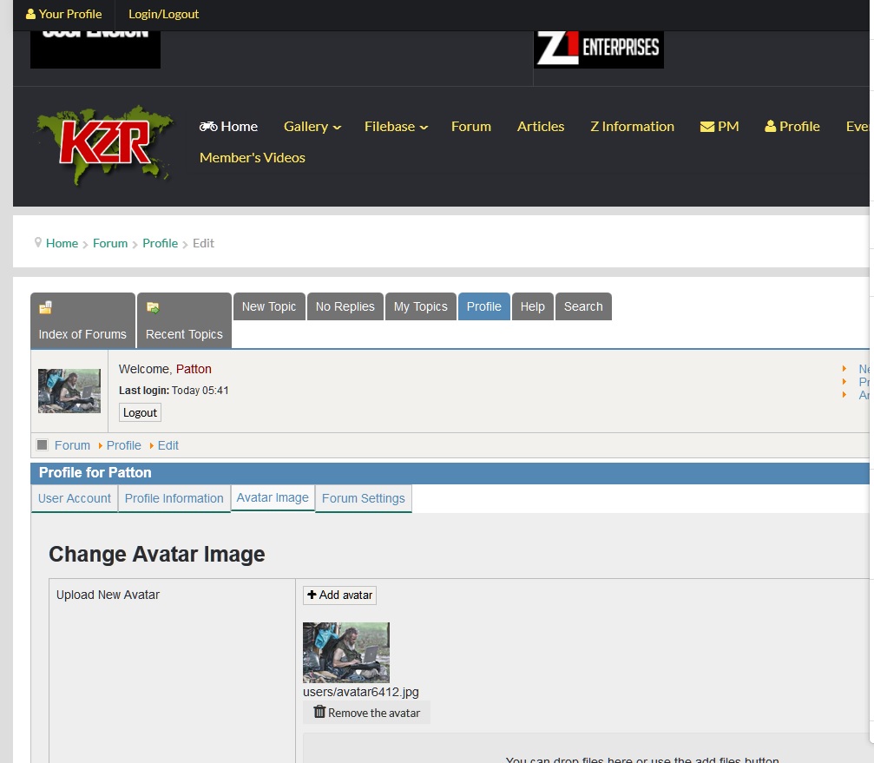Screen dimensions: 874x763
Task: Open Z Information in navigation
Action: coord(632,127)
